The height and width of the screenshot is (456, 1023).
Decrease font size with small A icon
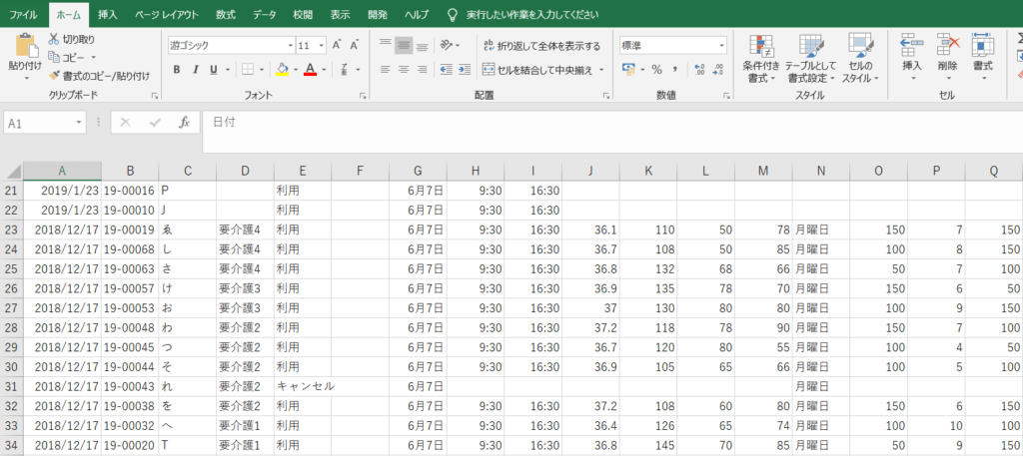click(355, 46)
